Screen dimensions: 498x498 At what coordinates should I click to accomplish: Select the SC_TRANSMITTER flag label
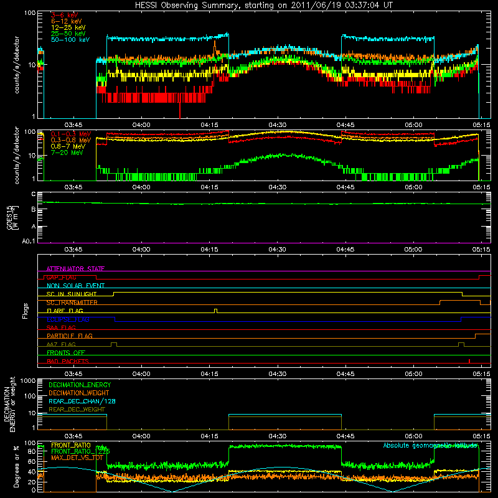pyautogui.click(x=72, y=303)
